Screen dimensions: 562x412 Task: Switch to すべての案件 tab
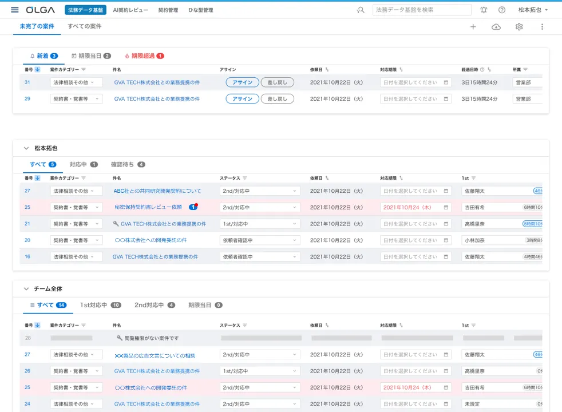coord(84,26)
